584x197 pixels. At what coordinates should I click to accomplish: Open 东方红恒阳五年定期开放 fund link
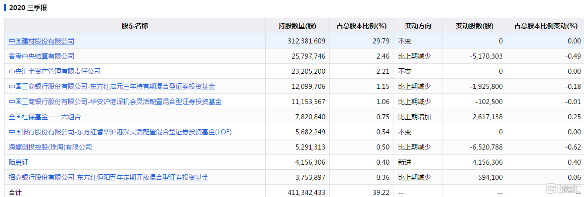pos(109,177)
